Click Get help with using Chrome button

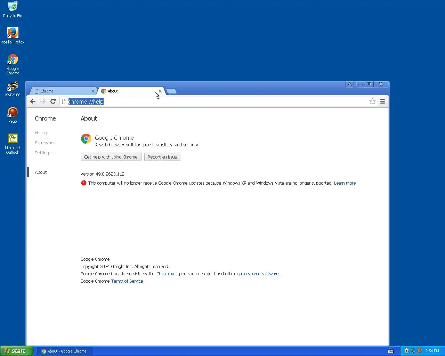click(x=111, y=157)
